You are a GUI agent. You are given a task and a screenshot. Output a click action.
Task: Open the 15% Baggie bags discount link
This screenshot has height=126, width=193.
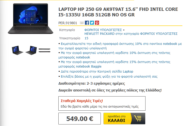click(114, 64)
